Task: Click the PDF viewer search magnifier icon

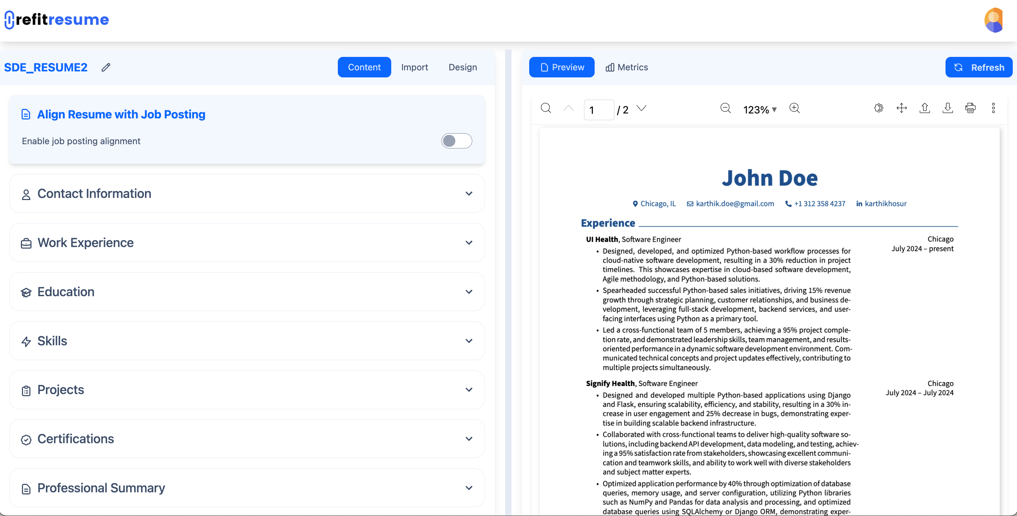Action: click(545, 108)
